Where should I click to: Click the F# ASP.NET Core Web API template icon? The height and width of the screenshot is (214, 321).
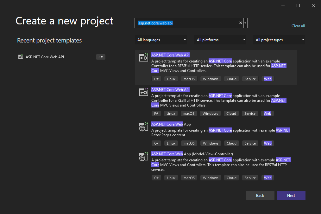point(143,92)
